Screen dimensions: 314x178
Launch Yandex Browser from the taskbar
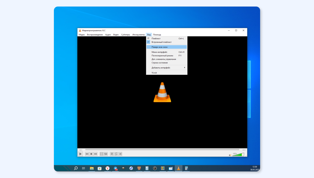(x=108, y=168)
